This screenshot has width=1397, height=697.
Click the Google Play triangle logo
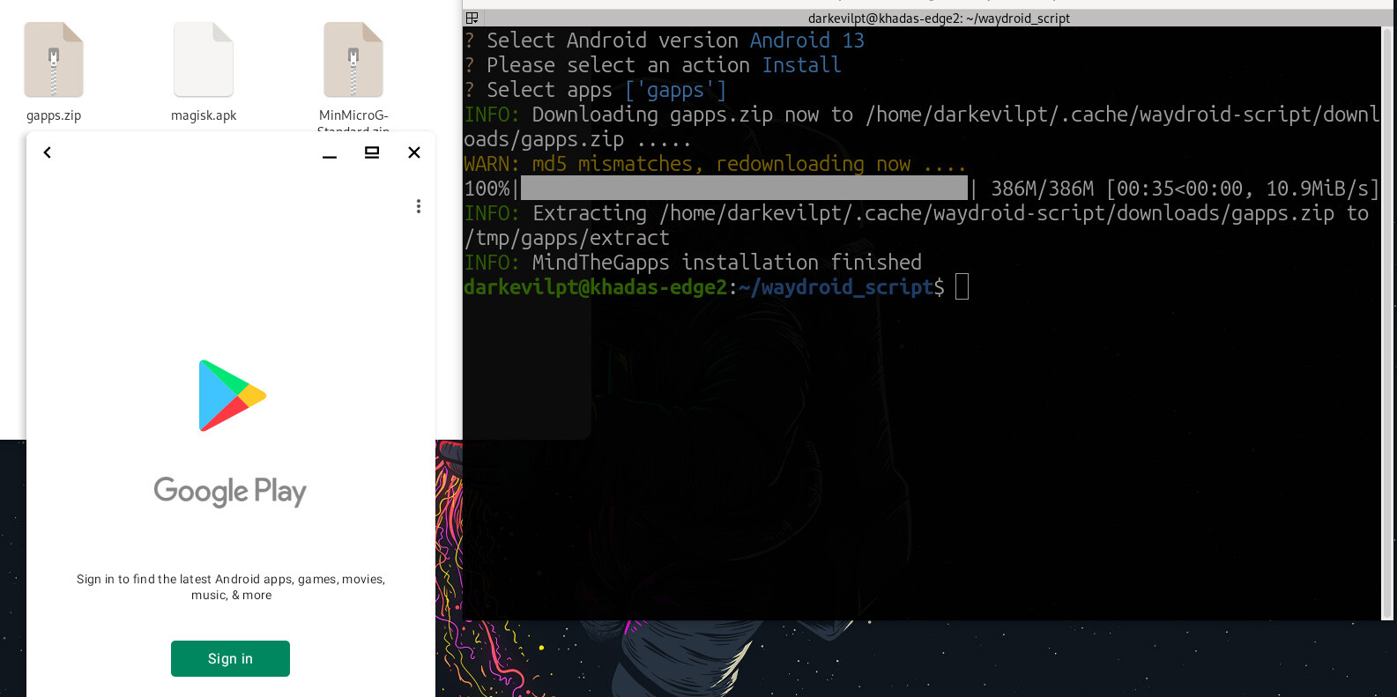(232, 396)
